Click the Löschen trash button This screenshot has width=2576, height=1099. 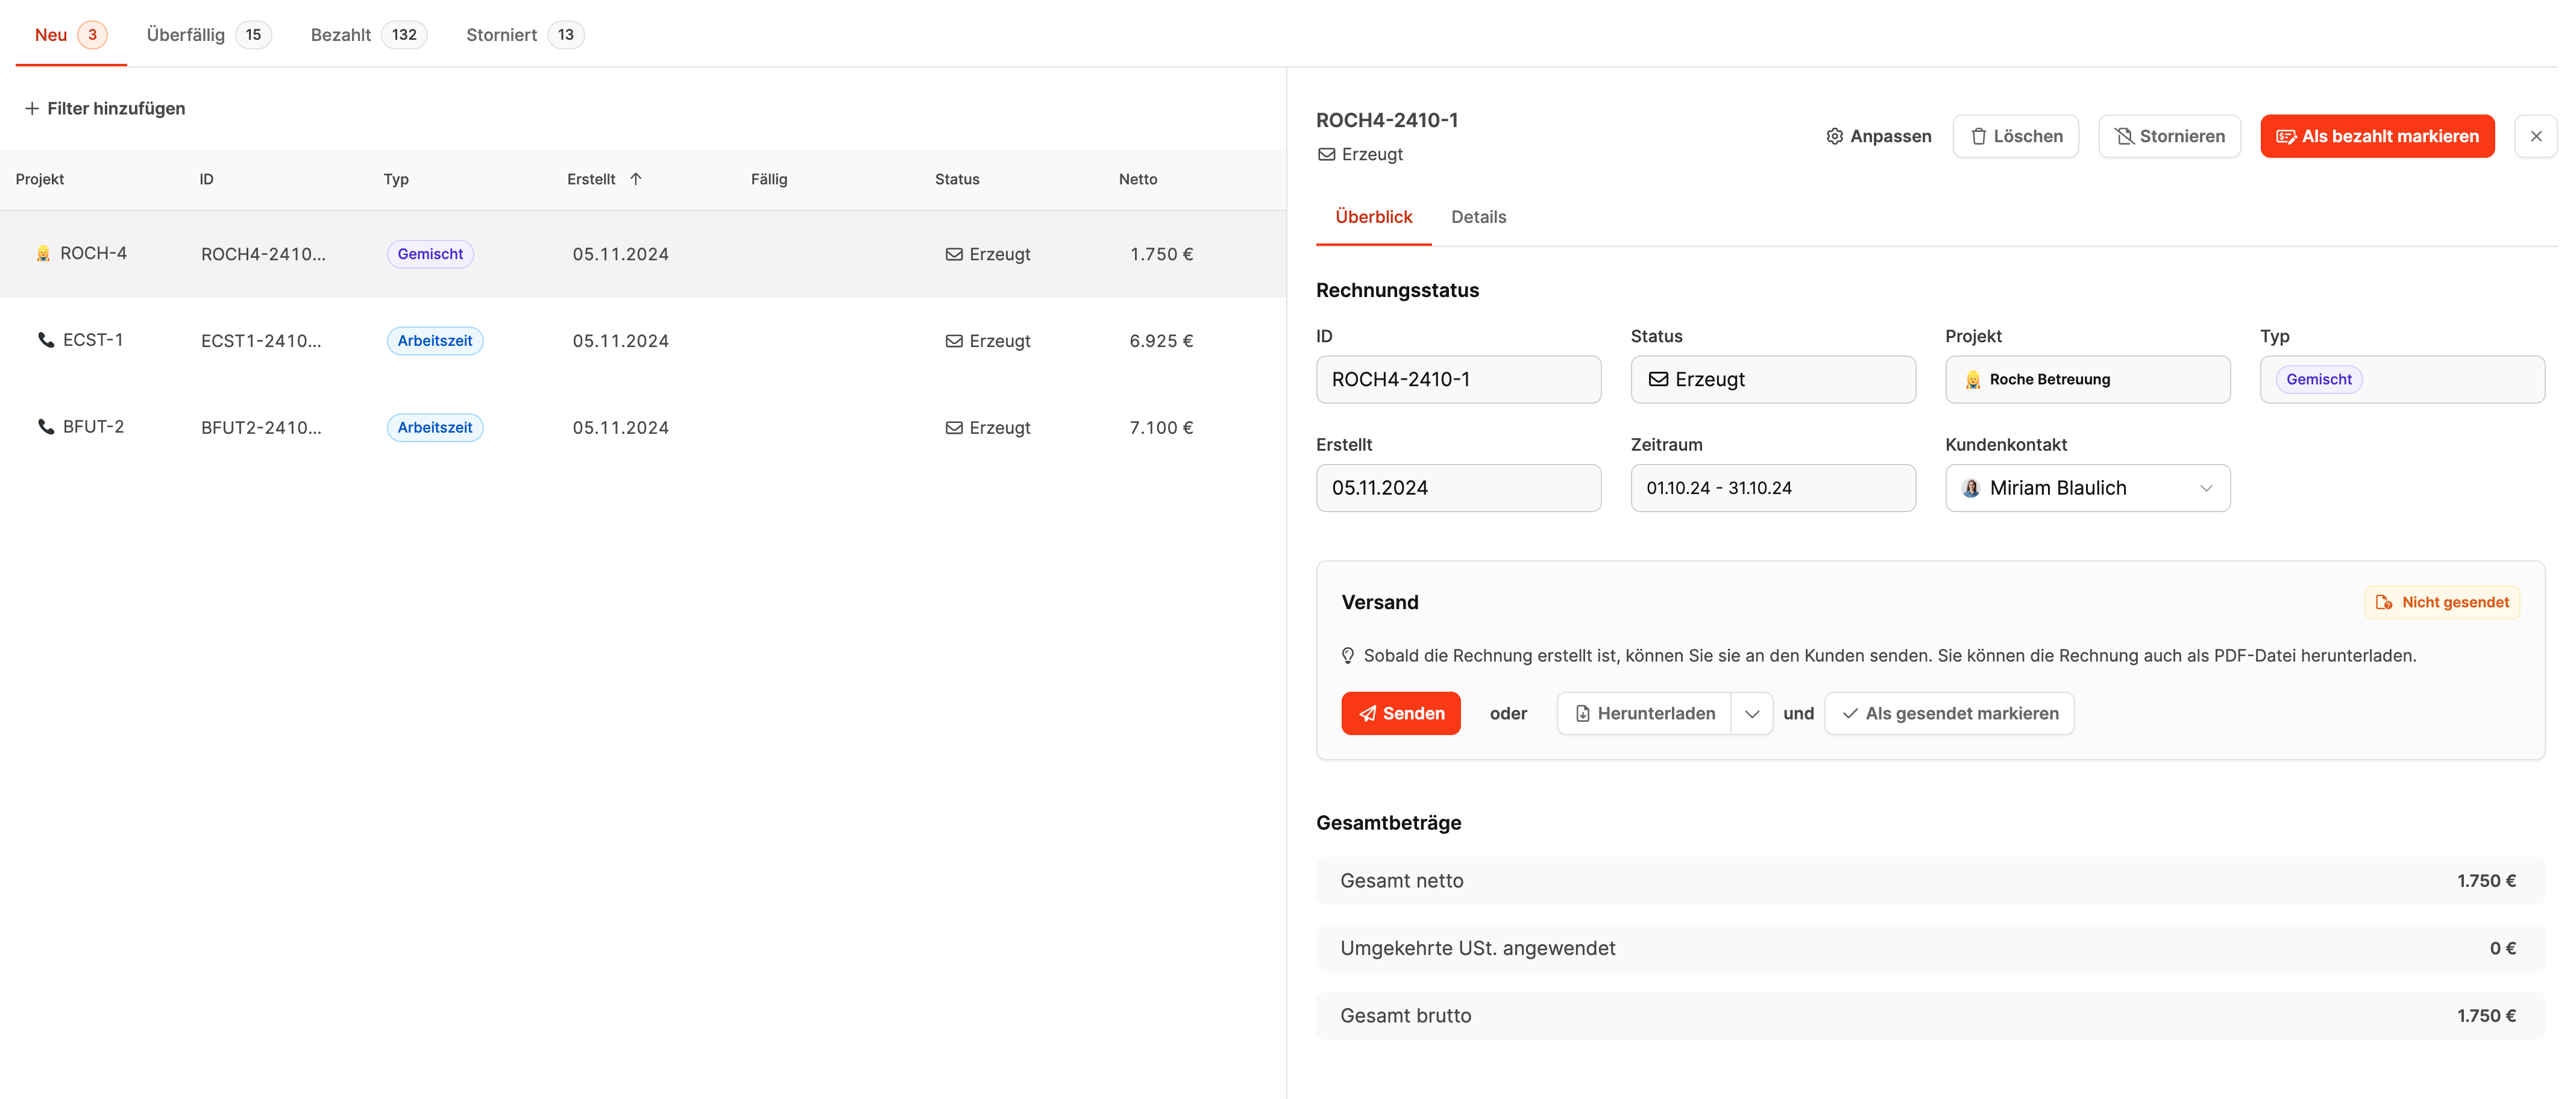tap(2015, 136)
